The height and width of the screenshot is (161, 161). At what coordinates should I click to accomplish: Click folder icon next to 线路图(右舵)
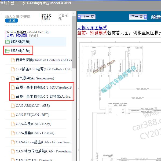point(8,42)
